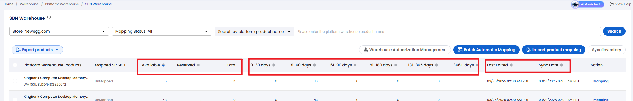Screen dimensions: 633x101
Task: Open the Store: Newegg.com dropdown
Action: [x=59, y=31]
